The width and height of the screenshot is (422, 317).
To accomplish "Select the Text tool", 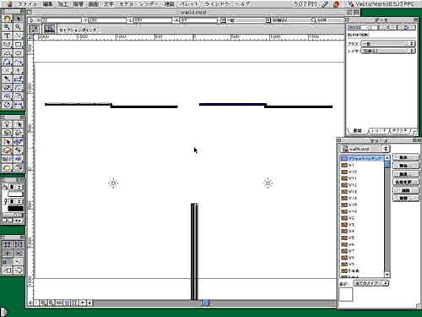I will point(7,36).
